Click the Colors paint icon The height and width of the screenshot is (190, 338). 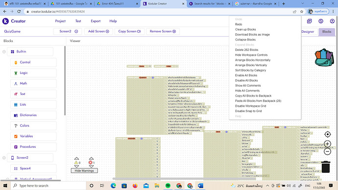click(16, 125)
